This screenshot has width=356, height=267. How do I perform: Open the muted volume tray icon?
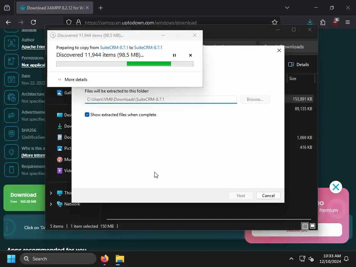tap(311, 259)
